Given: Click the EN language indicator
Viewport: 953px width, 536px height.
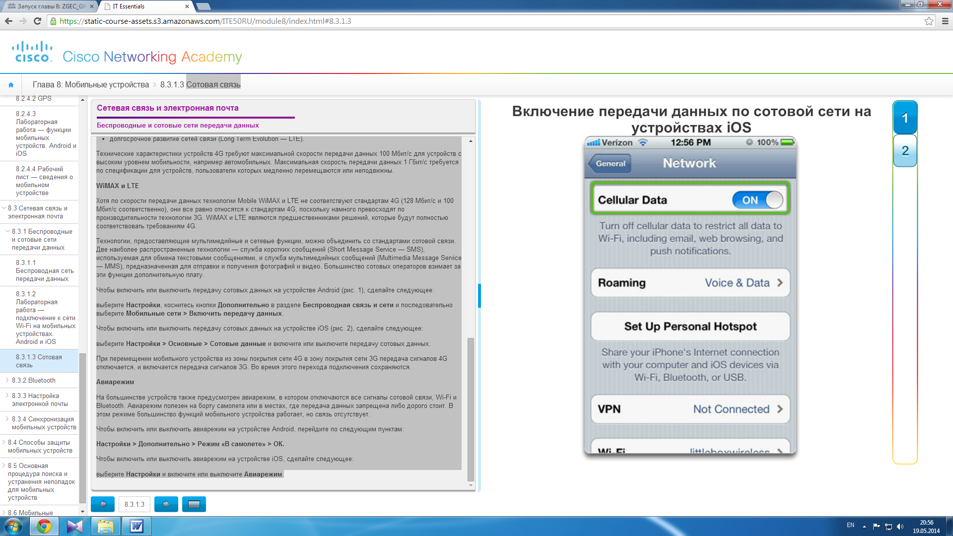Looking at the screenshot, I should (x=850, y=525).
